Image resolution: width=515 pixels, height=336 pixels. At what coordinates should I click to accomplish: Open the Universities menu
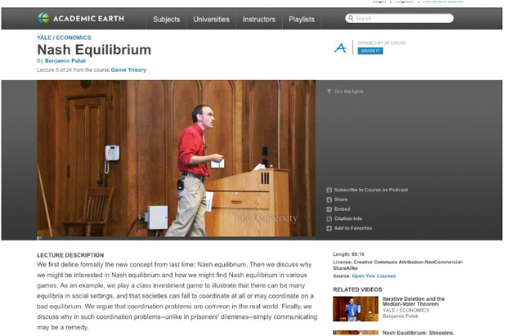(211, 20)
